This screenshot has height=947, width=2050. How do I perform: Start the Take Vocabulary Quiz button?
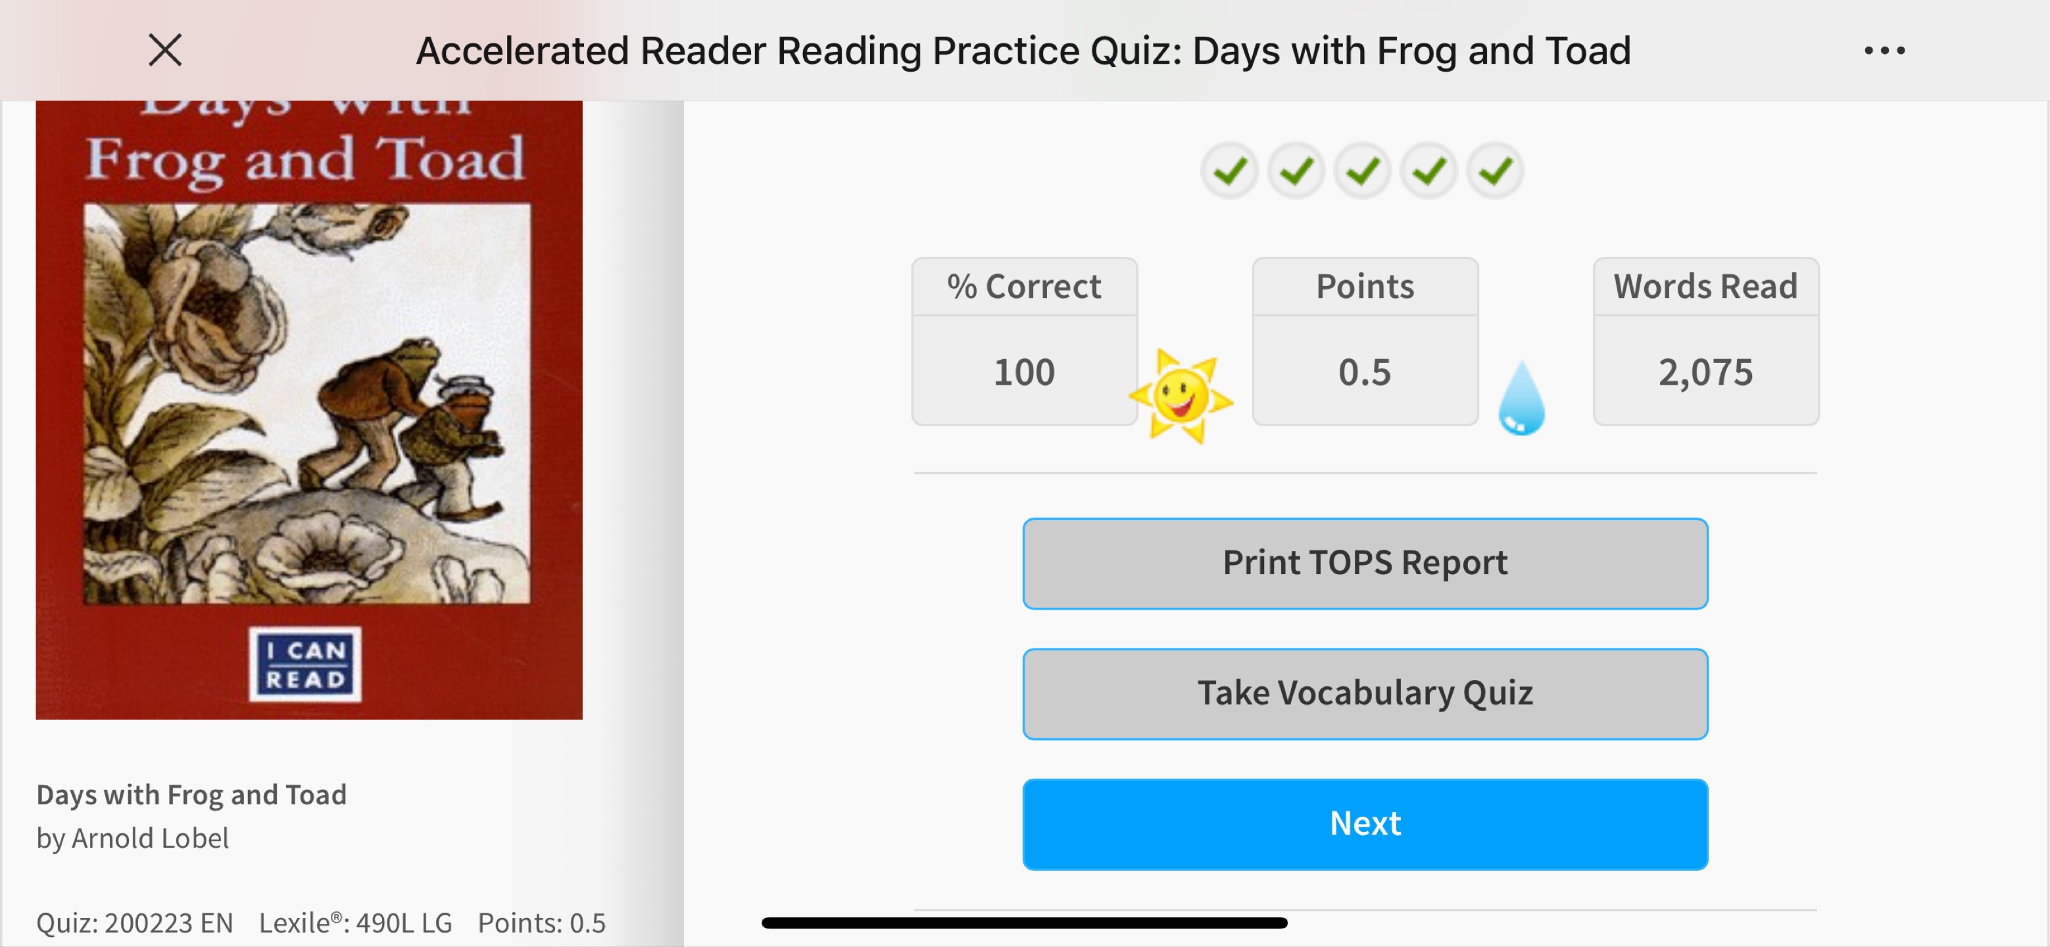coord(1365,694)
